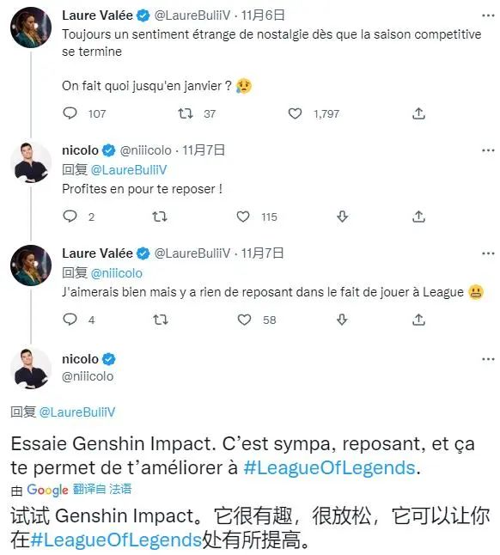
Task: Open #LeagueOfLegends hashtag in Chinese translation
Action: tap(116, 540)
